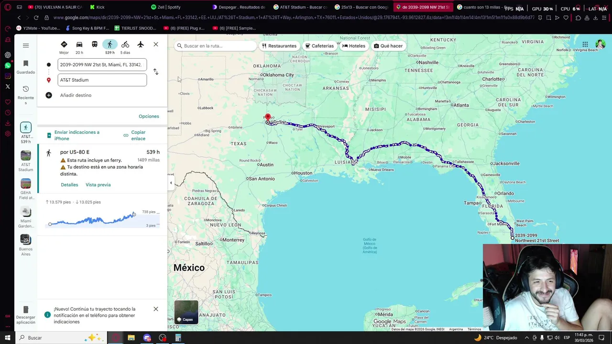
Task: Open the weather widget 24°C Despejado
Action: 495,338
